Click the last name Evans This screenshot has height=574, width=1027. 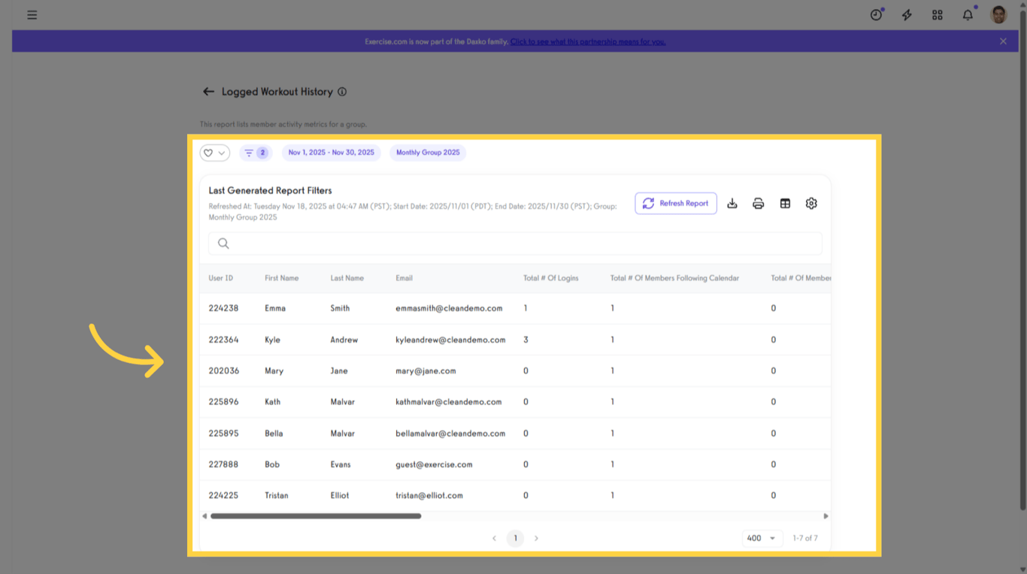click(x=341, y=464)
